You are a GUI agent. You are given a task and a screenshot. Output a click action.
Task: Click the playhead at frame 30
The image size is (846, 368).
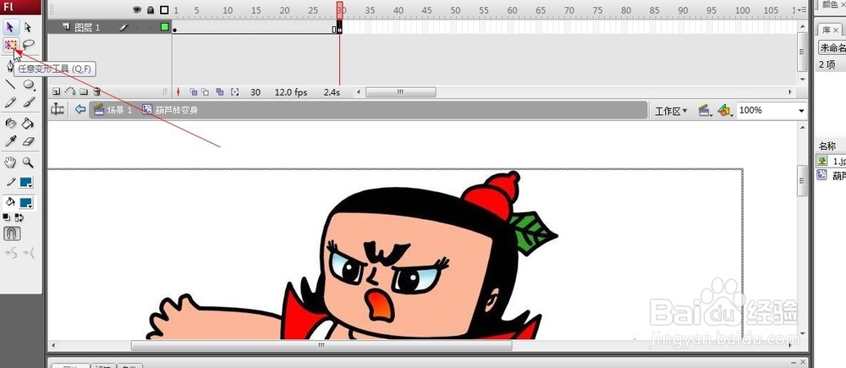[x=340, y=9]
